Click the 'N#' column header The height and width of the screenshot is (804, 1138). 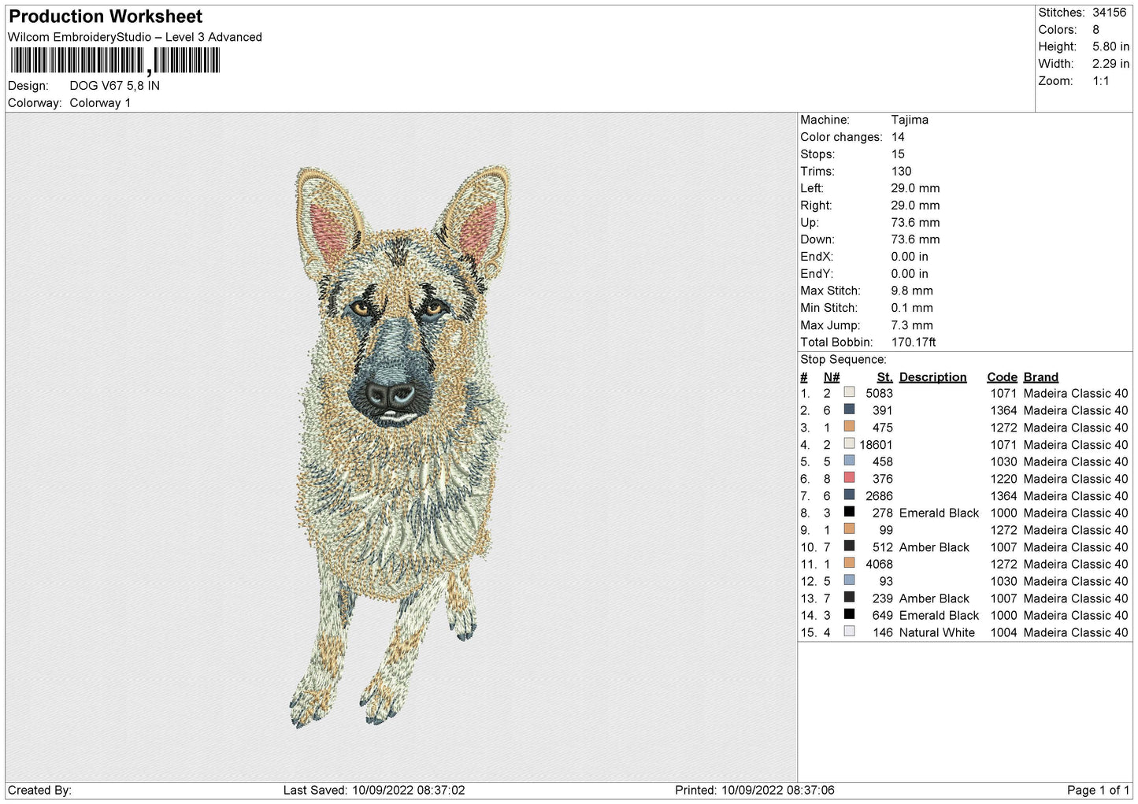(x=832, y=377)
